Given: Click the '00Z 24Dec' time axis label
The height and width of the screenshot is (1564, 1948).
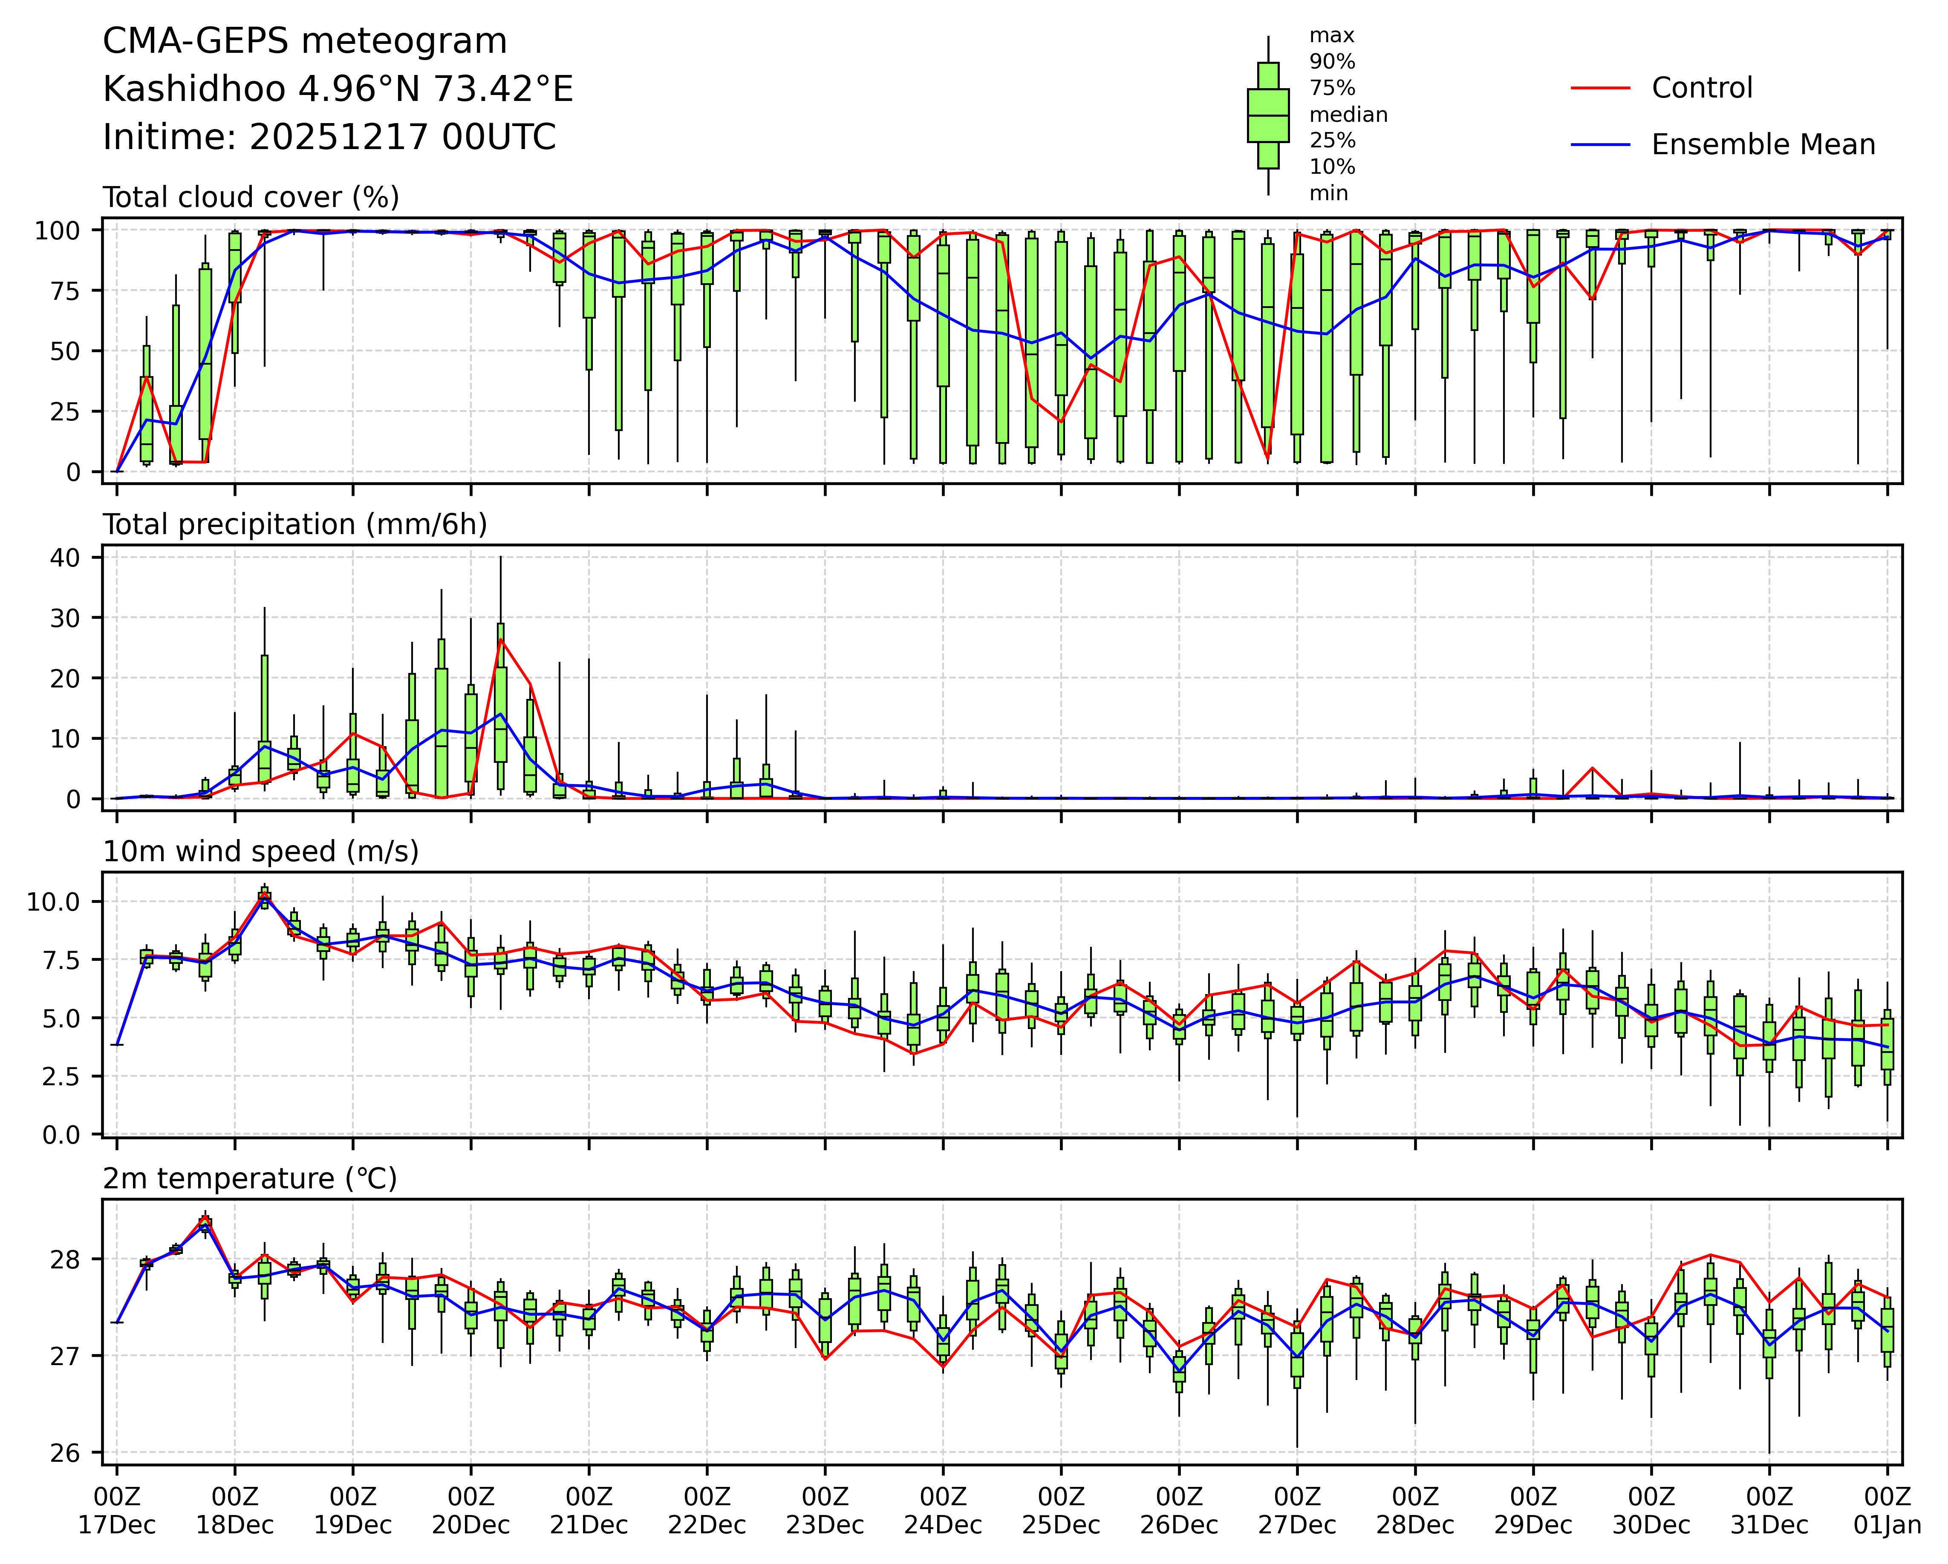Looking at the screenshot, I should 943,1511.
